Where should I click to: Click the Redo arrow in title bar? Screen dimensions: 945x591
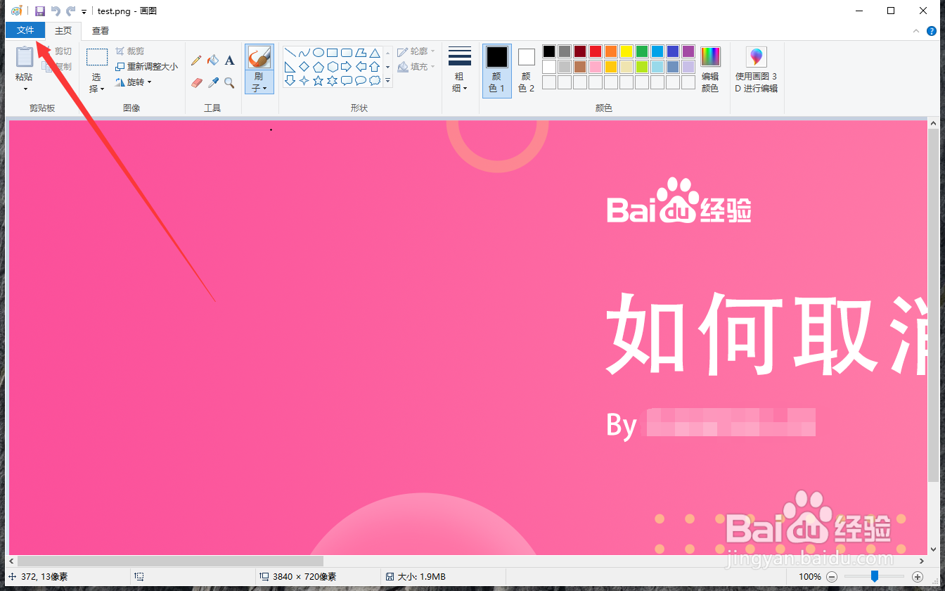click(70, 11)
